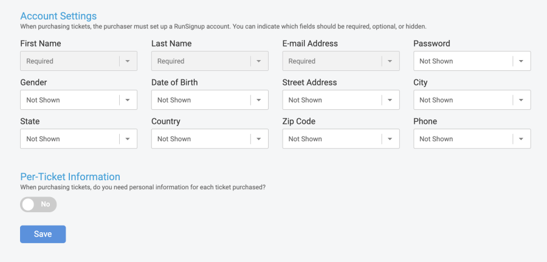
Task: Click the Street Address dropdown arrow
Action: pos(390,100)
